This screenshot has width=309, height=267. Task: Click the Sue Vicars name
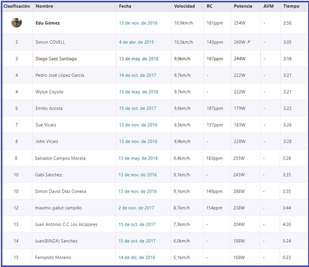point(46,125)
